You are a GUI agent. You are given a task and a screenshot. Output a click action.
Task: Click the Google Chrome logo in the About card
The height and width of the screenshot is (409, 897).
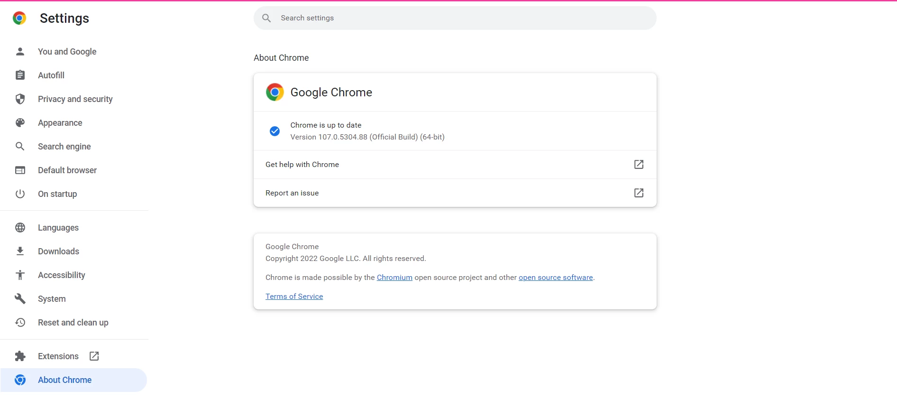pyautogui.click(x=275, y=92)
